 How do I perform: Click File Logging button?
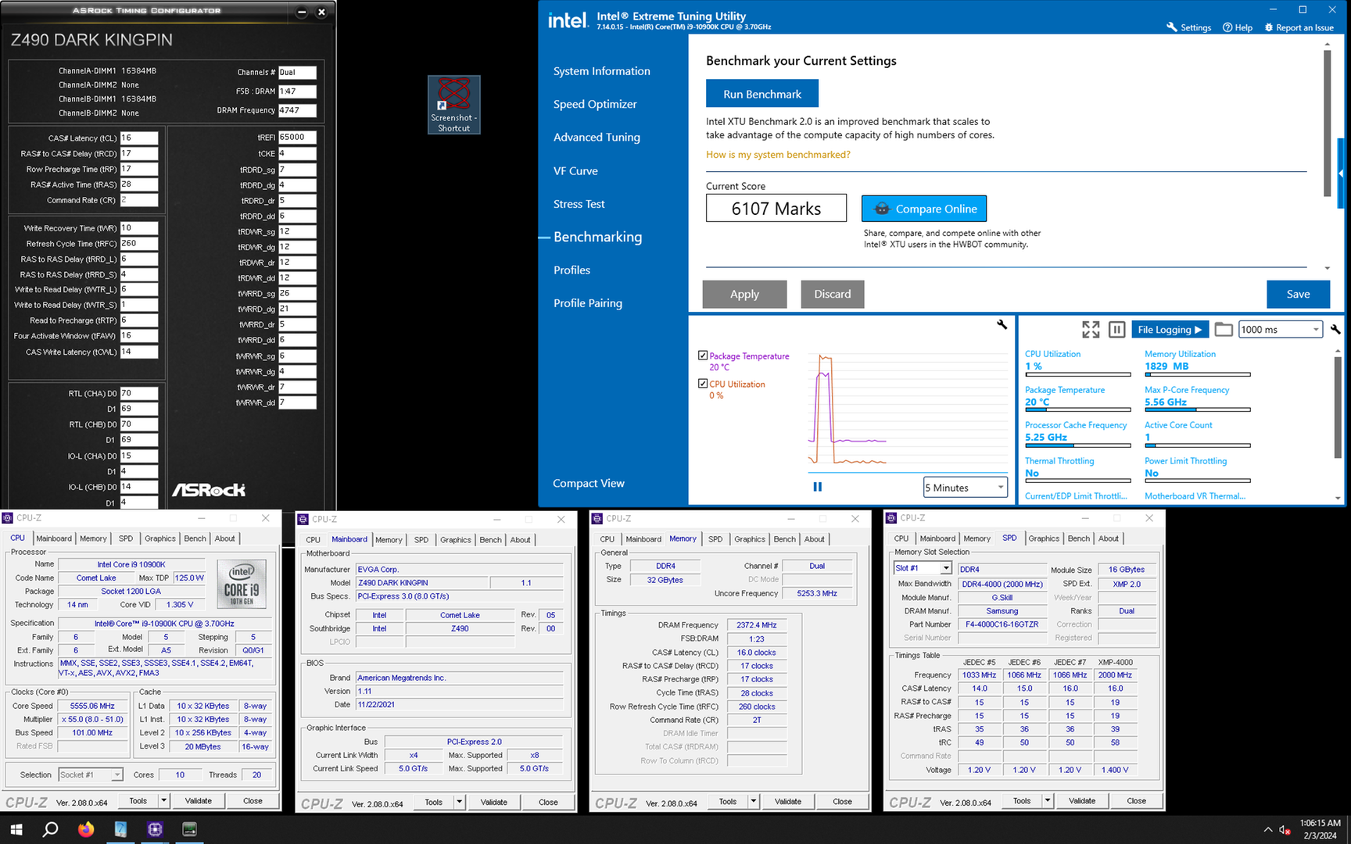1170,330
